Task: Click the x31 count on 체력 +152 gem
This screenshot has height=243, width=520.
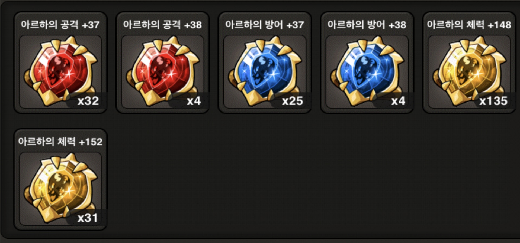Action: pyautogui.click(x=87, y=218)
